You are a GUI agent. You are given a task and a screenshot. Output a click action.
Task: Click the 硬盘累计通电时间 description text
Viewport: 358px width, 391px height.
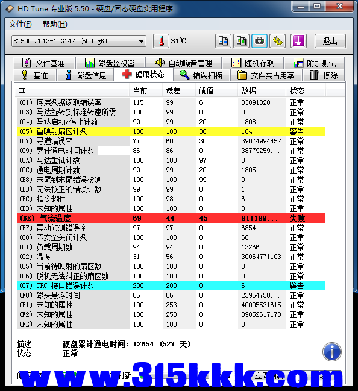pos(127,344)
